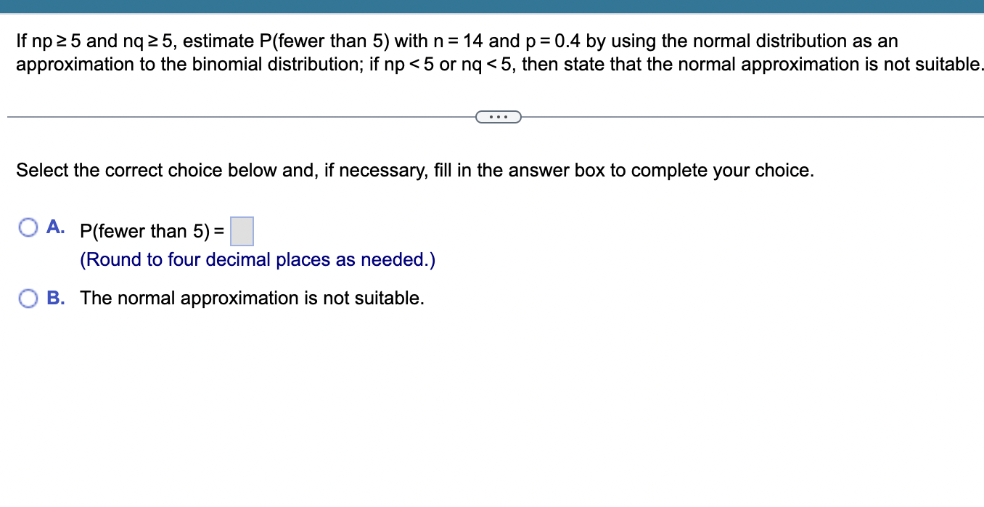Image resolution: width=984 pixels, height=507 pixels.
Task: Click the teal header bar
Action: click(x=492, y=6)
